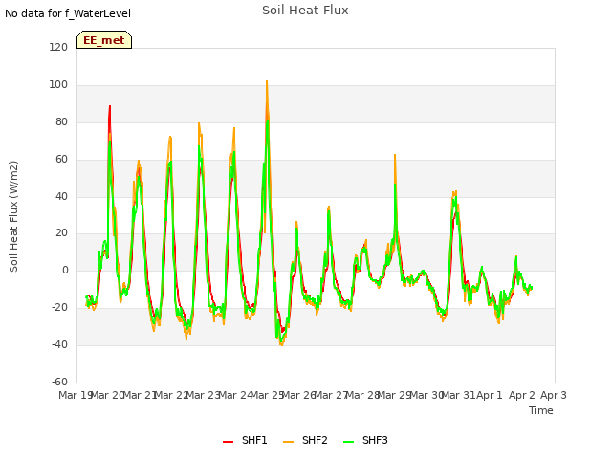The width and height of the screenshot is (612, 459).
Task: Toggle the SHF2 legend entry
Action: tap(305, 440)
